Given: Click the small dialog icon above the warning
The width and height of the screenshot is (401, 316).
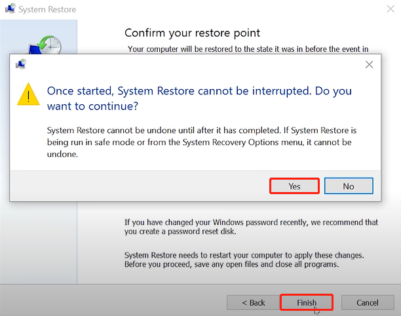Looking at the screenshot, I should [21, 64].
